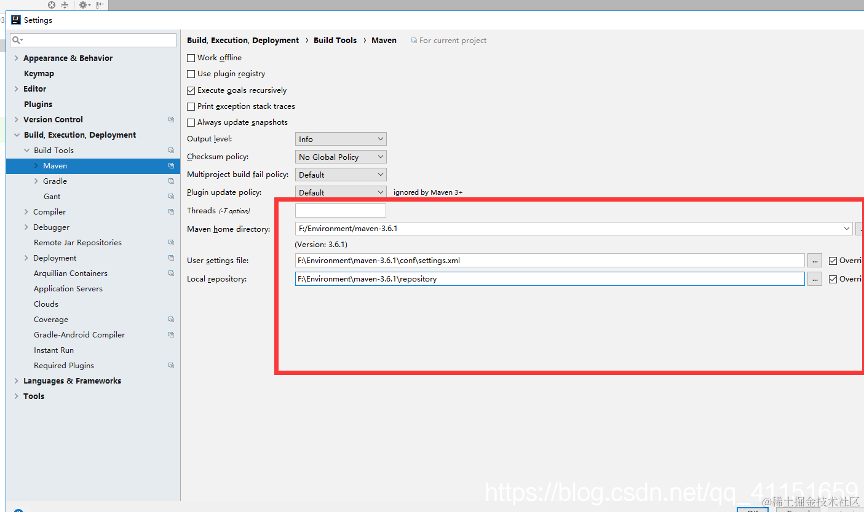This screenshot has height=512, width=864.
Task: Toggle Override checkbox for User settings file
Action: click(833, 261)
